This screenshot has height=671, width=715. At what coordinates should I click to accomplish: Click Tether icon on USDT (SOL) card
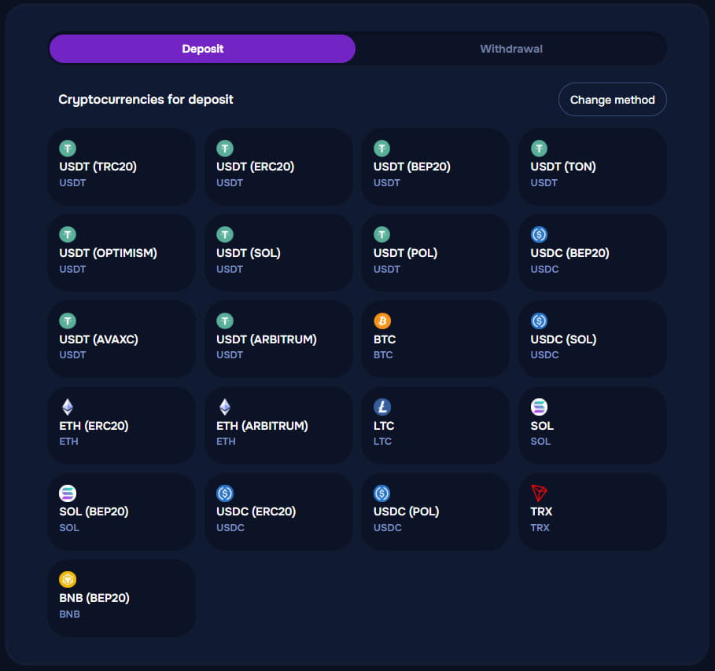coord(225,235)
